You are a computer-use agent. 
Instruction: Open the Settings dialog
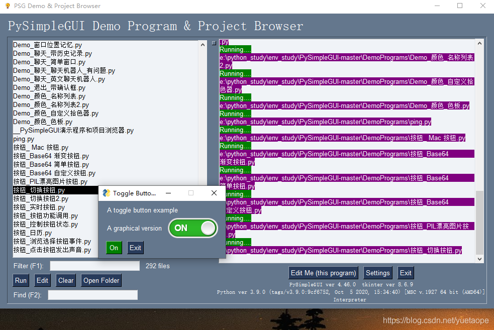click(378, 273)
